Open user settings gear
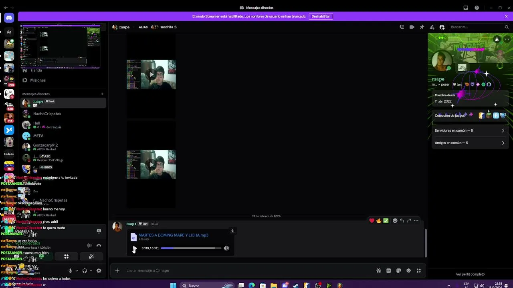Viewport: 513px width, 288px height. 99,271
